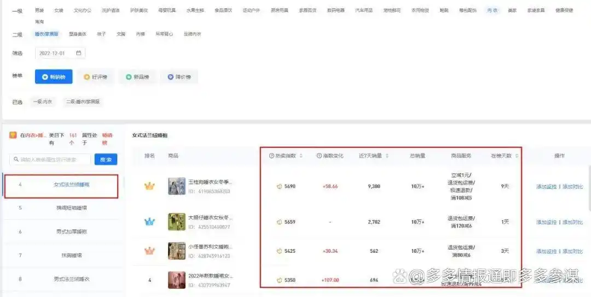
Task: Open thumbnail of 小怪兽 product
Action: tap(177, 251)
